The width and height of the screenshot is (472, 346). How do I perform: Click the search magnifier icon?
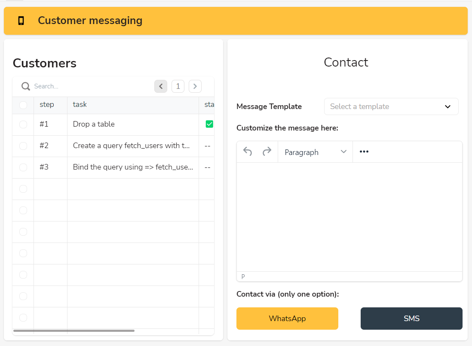(x=26, y=86)
